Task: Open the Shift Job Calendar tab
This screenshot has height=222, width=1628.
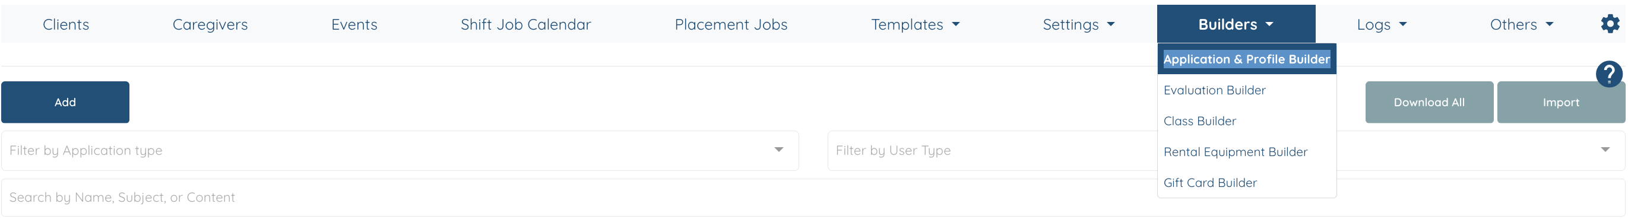Action: coord(525,24)
